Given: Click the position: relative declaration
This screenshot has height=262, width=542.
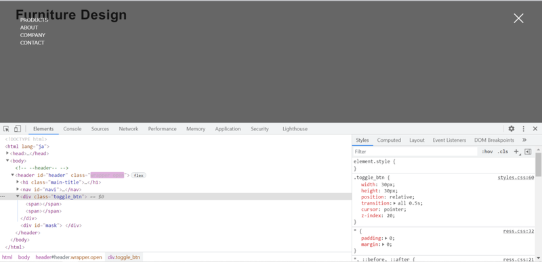Looking at the screenshot, I should [388, 197].
